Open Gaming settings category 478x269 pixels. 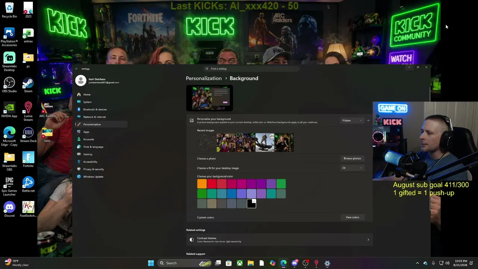pyautogui.click(x=101, y=154)
